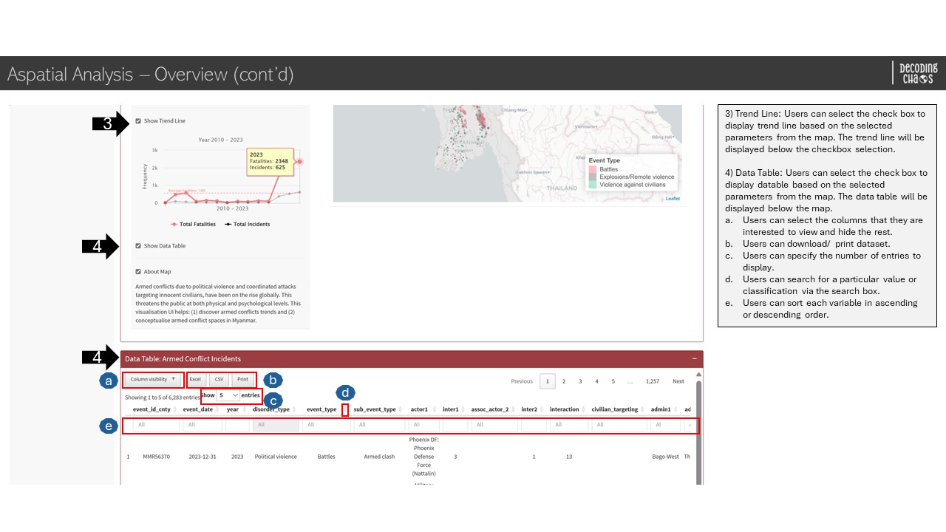Export table using Excel button

pyautogui.click(x=195, y=379)
